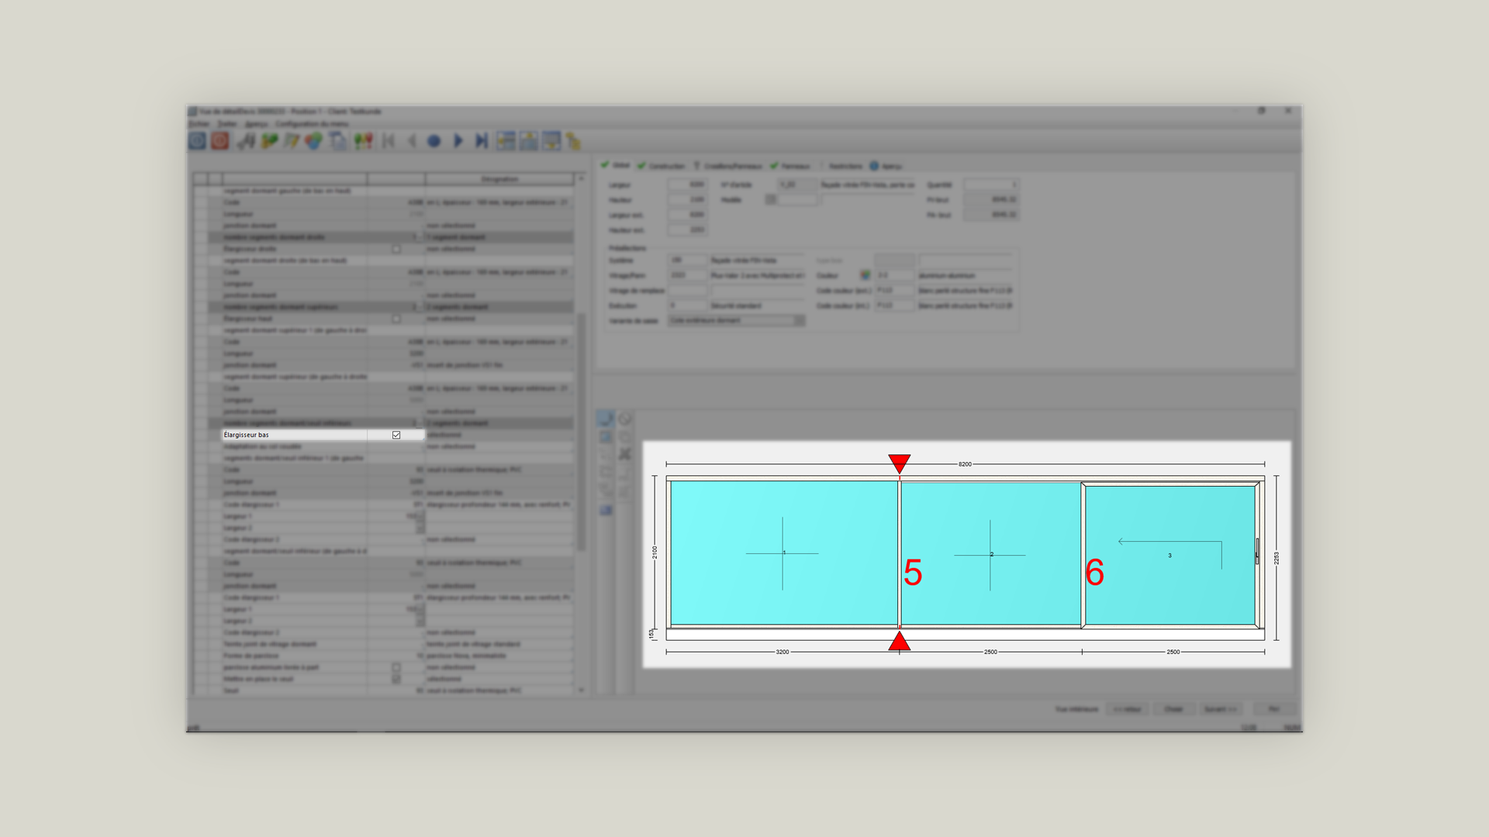Viewport: 1489px width, 837px height.
Task: Click the multicolor balls toolbar icon
Action: pyautogui.click(x=313, y=141)
